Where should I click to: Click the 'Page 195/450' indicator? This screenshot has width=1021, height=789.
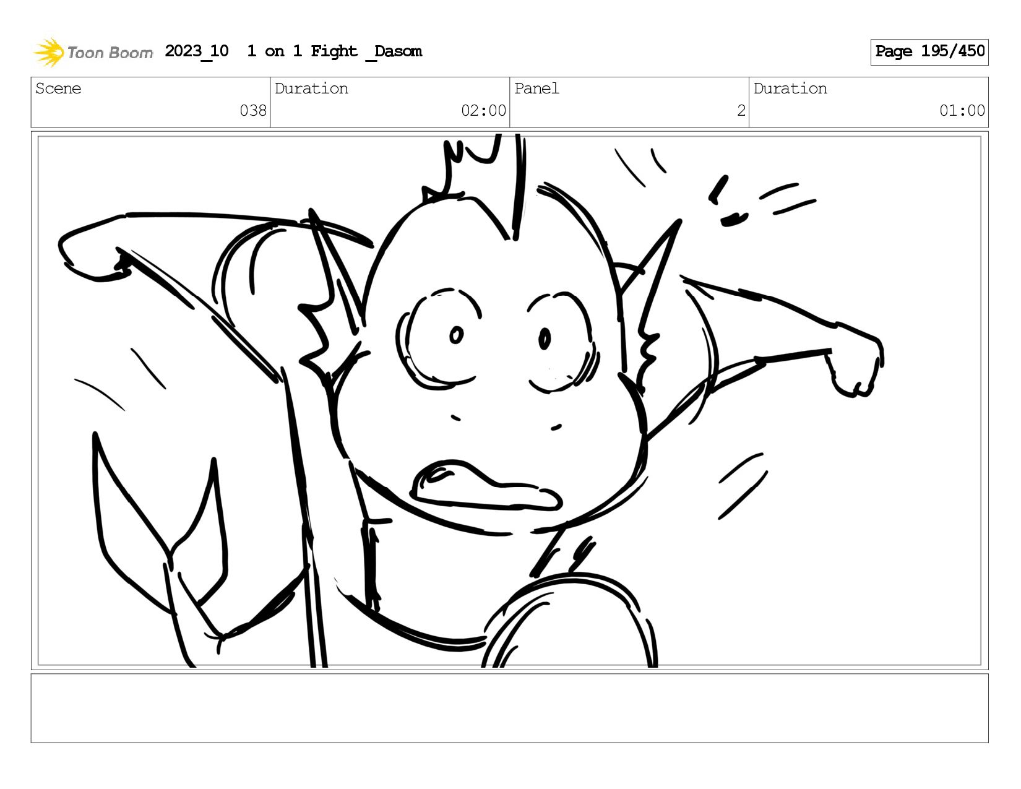point(929,52)
